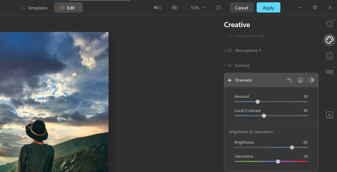Open the Essentials adjustments panel

(330, 24)
